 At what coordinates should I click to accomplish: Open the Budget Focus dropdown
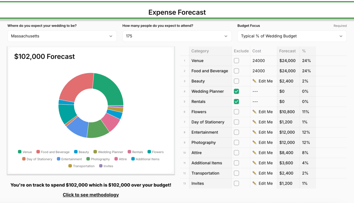(292, 36)
